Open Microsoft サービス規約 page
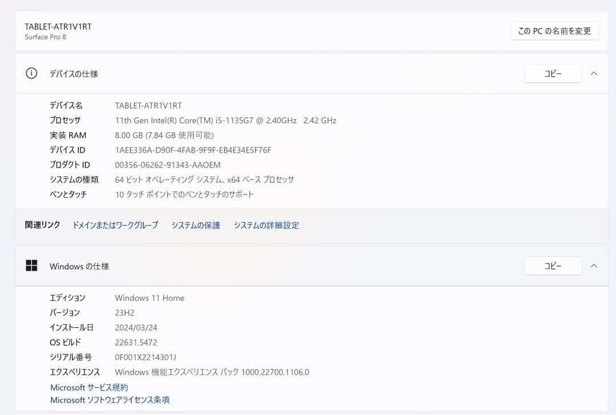This screenshot has width=616, height=415. click(88, 387)
